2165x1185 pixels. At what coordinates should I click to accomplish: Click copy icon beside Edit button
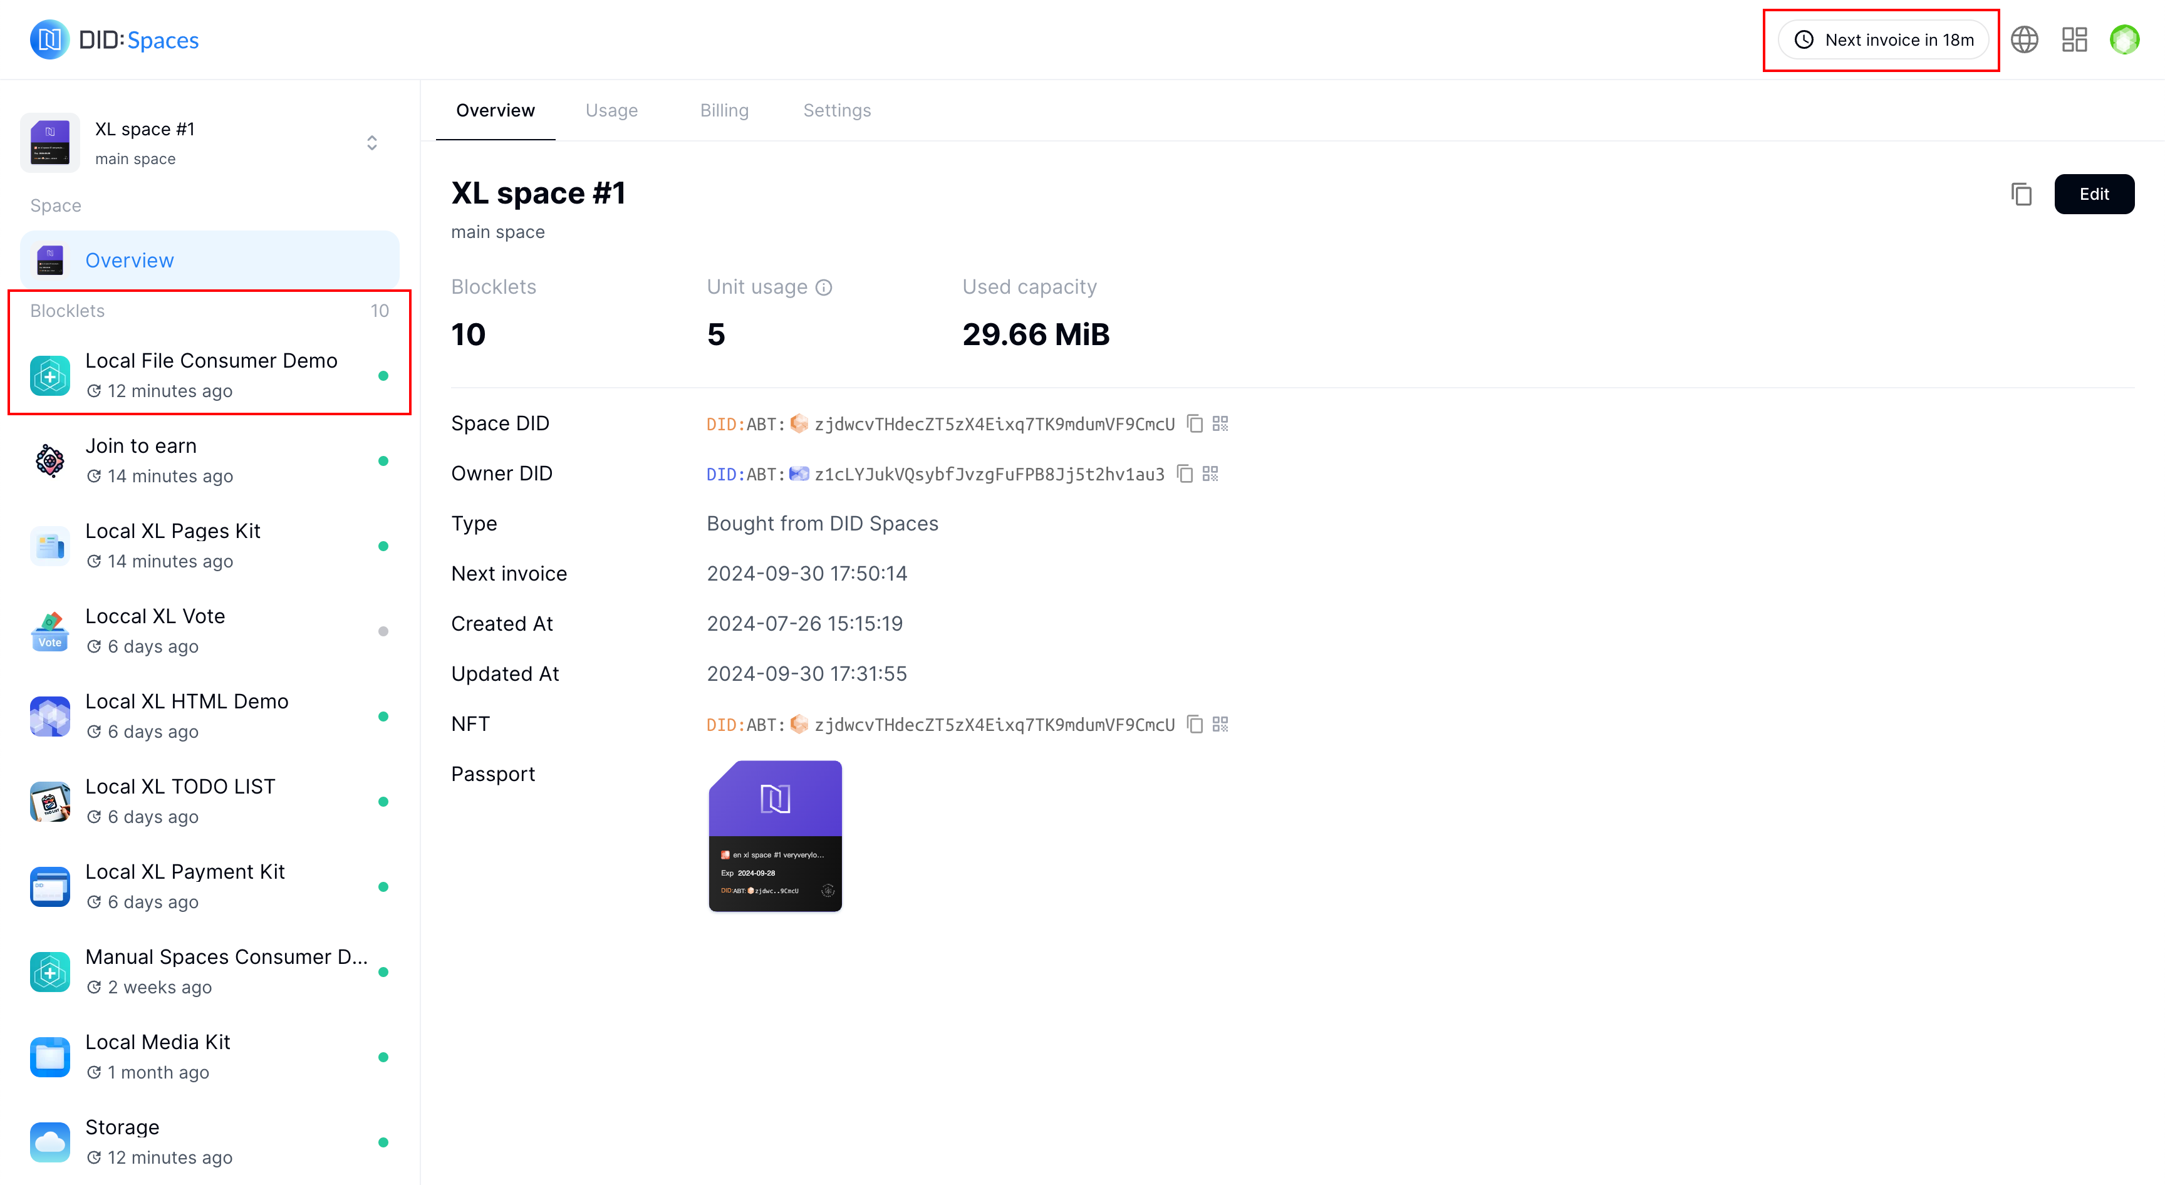[x=2022, y=194]
